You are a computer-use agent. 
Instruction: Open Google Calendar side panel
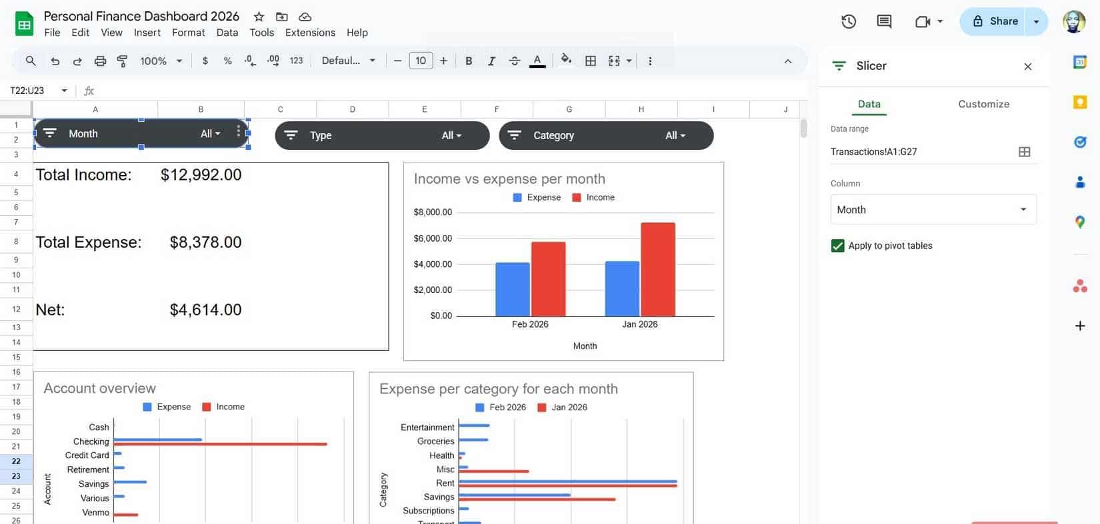(x=1080, y=62)
